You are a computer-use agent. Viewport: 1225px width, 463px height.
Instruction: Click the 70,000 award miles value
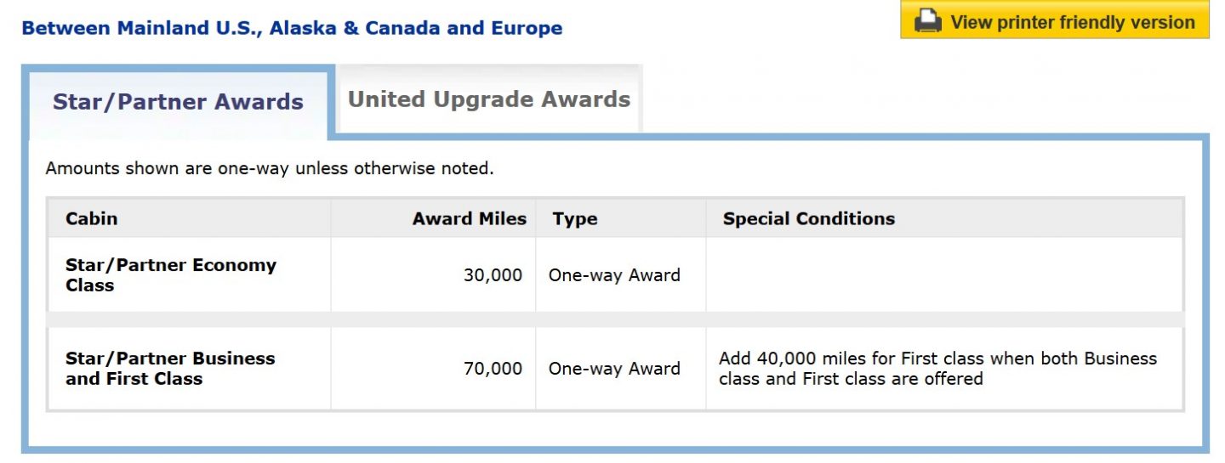[x=493, y=369]
